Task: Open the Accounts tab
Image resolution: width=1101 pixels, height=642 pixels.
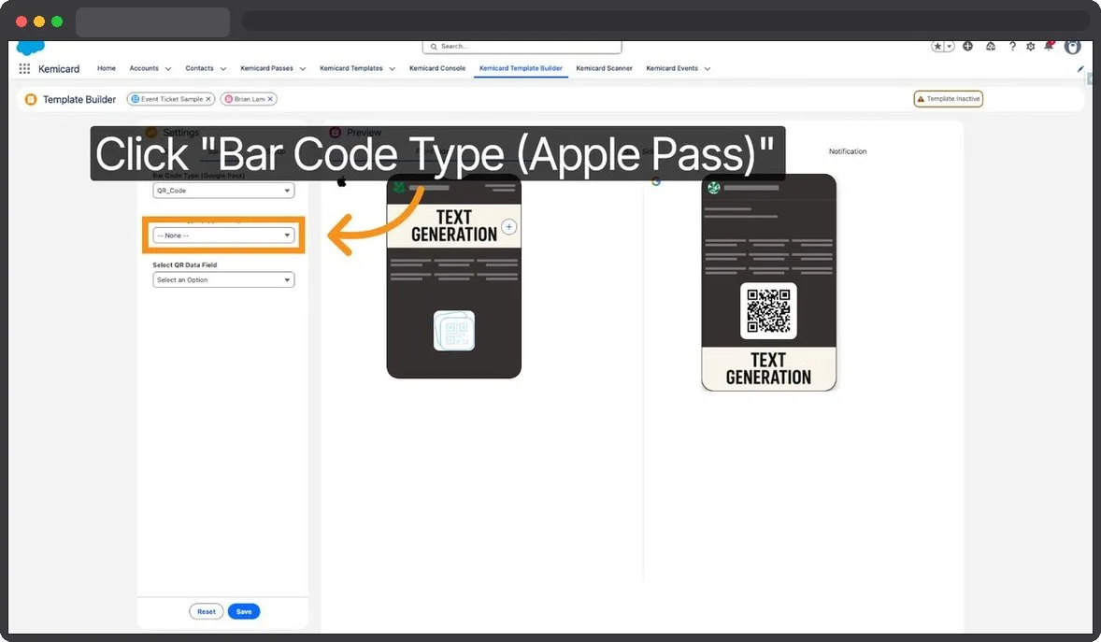Action: click(x=144, y=68)
